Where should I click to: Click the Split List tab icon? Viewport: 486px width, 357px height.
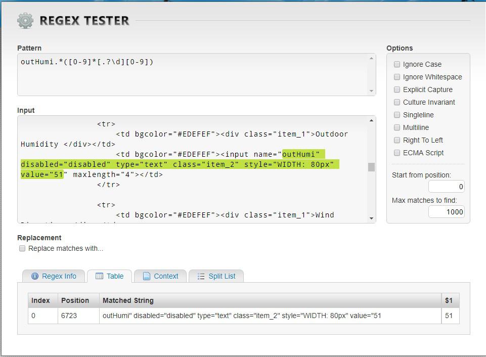pyautogui.click(x=201, y=276)
